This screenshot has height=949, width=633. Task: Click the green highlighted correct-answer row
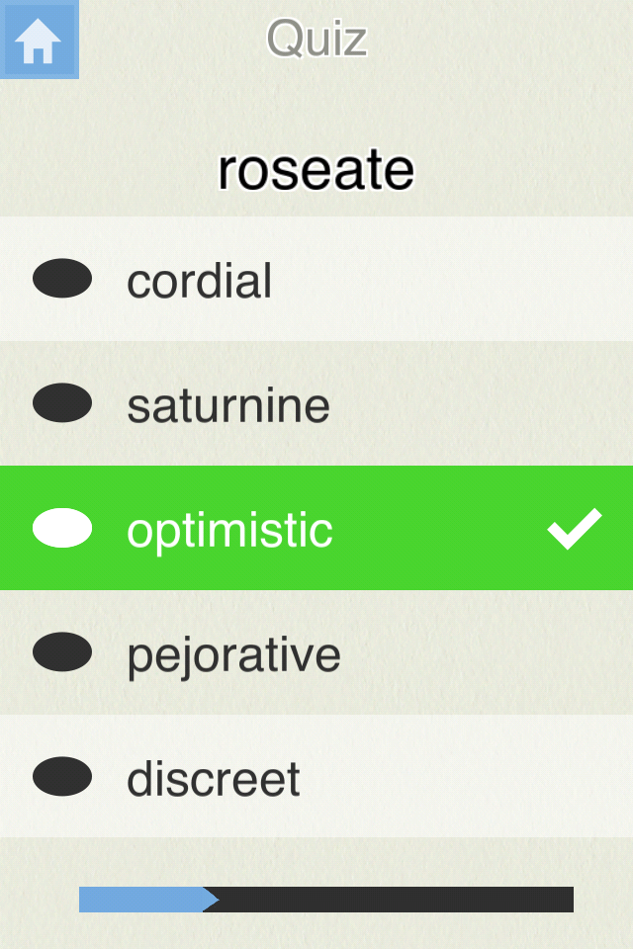point(316,528)
